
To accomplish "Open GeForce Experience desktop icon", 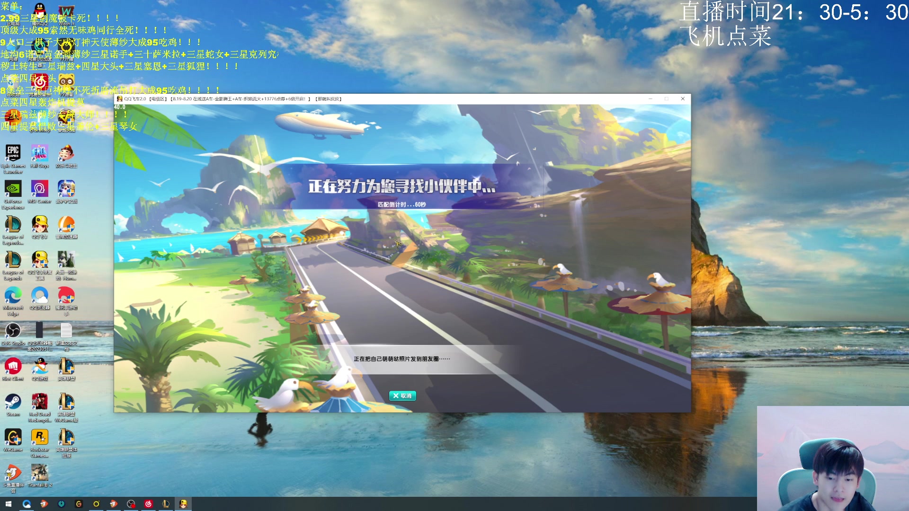I will point(13,194).
